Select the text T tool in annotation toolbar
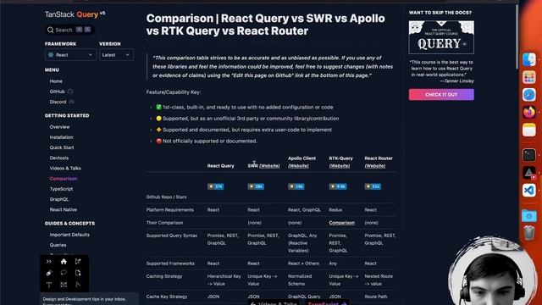The width and height of the screenshot is (542, 305). 49,285
